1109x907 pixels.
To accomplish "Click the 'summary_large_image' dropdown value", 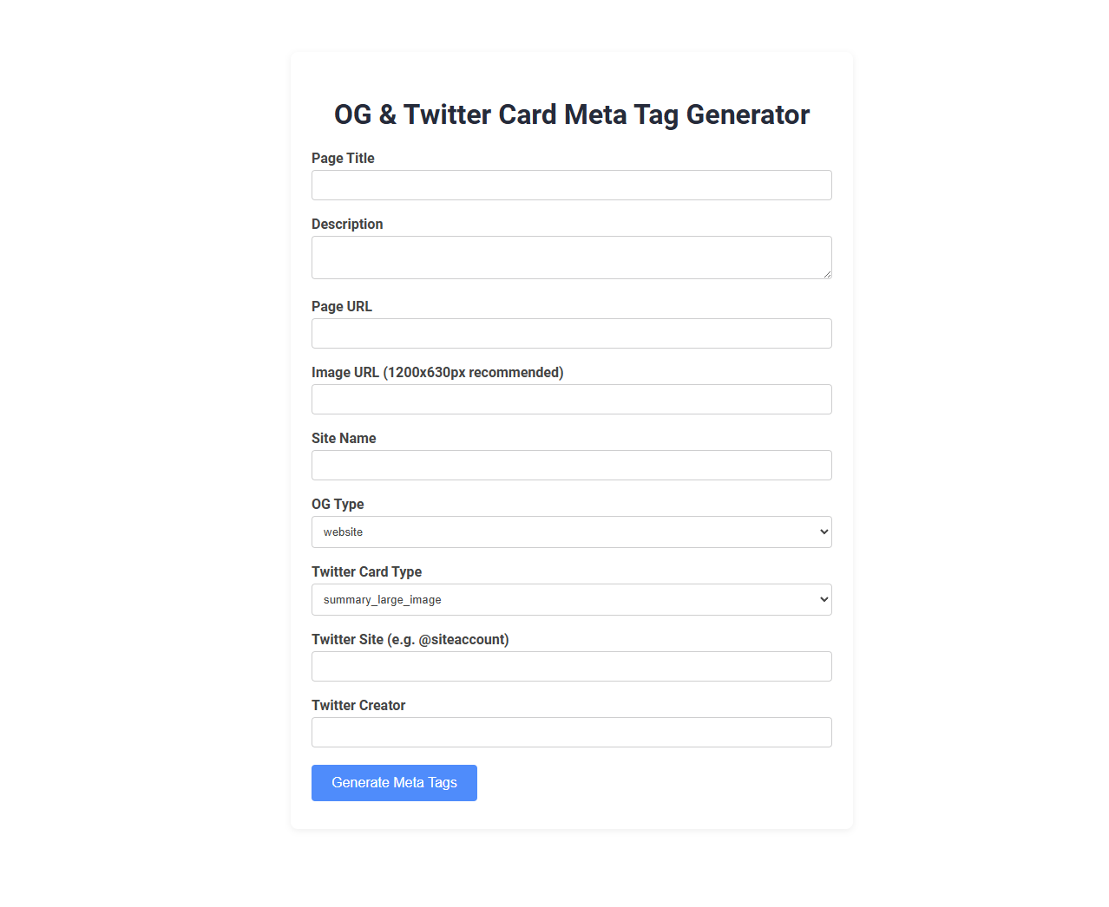I will click(571, 599).
